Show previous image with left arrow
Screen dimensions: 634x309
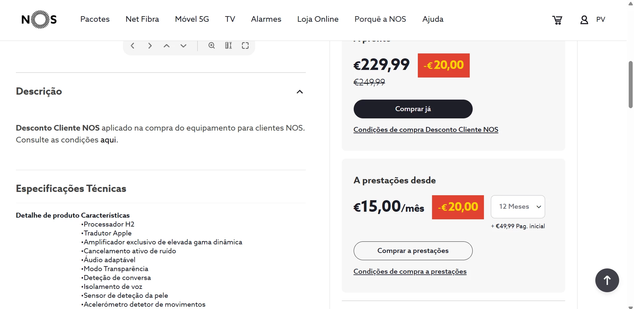(133, 46)
